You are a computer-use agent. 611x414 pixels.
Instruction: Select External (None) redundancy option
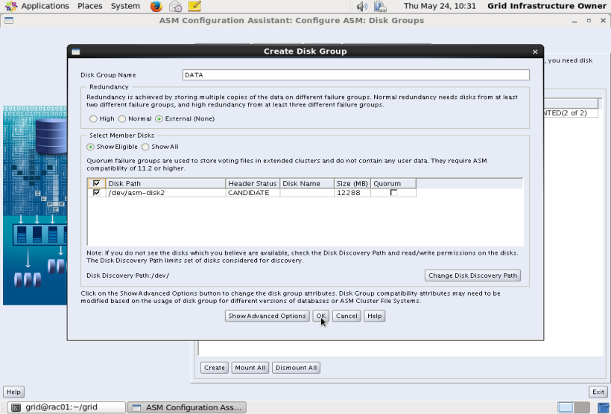point(159,119)
